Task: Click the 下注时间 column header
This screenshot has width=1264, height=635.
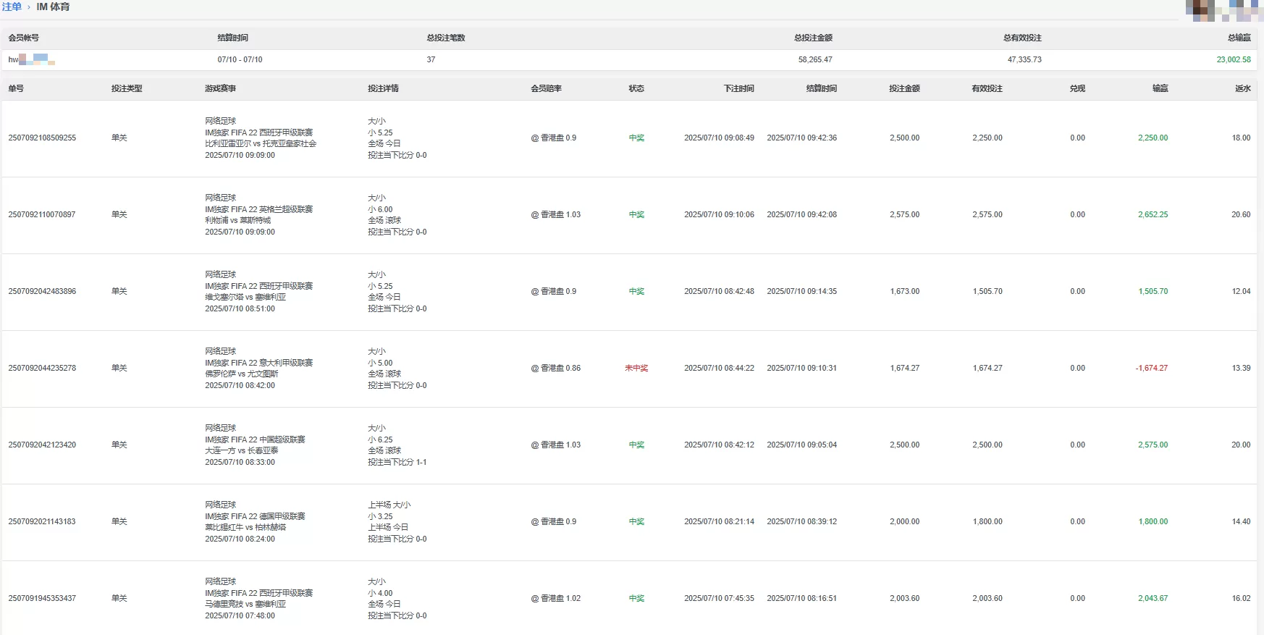Action: 738,88
